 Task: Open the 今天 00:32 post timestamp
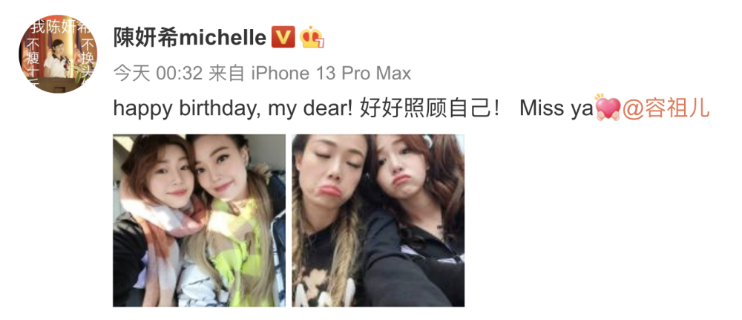pyautogui.click(x=159, y=74)
